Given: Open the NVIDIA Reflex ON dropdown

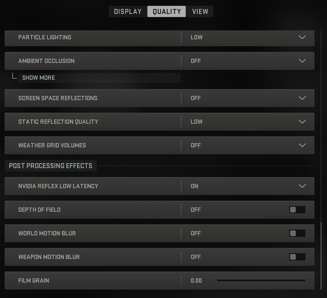Looking at the screenshot, I should click(195, 186).
